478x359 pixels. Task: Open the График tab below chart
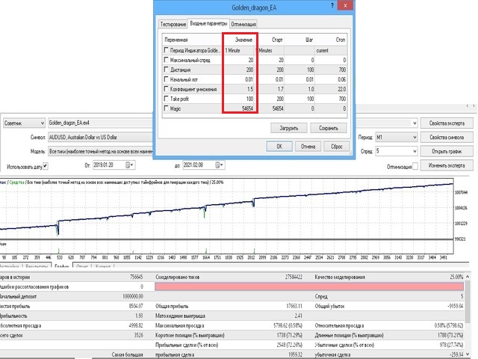tap(62, 266)
